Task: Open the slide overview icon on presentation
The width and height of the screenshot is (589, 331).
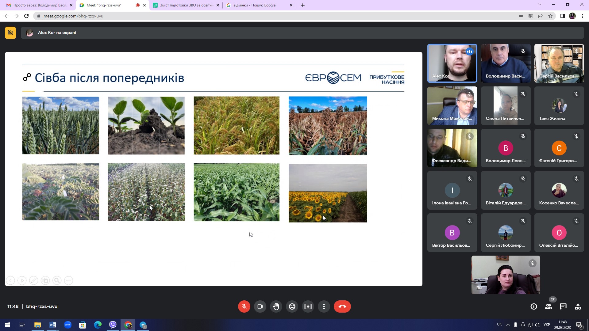Action: point(45,280)
